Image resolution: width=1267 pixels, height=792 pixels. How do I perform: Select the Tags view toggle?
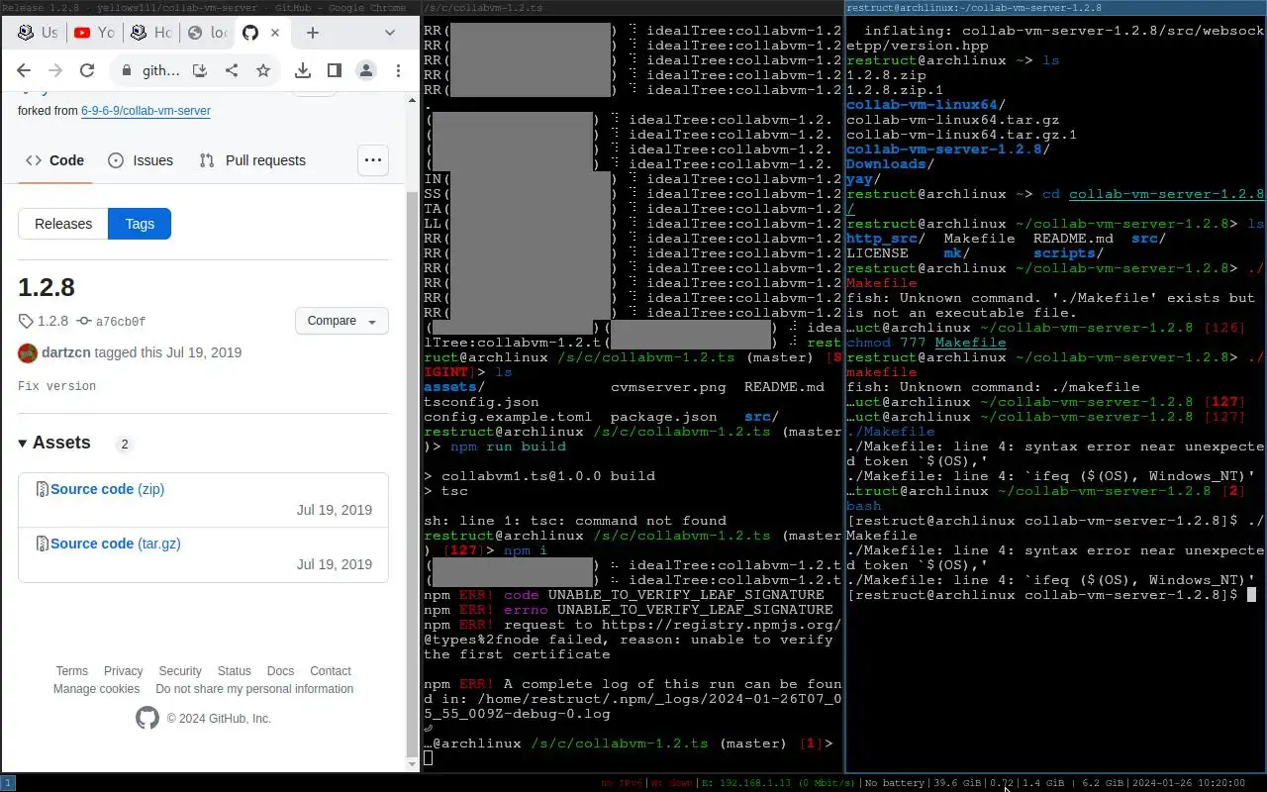tap(140, 224)
